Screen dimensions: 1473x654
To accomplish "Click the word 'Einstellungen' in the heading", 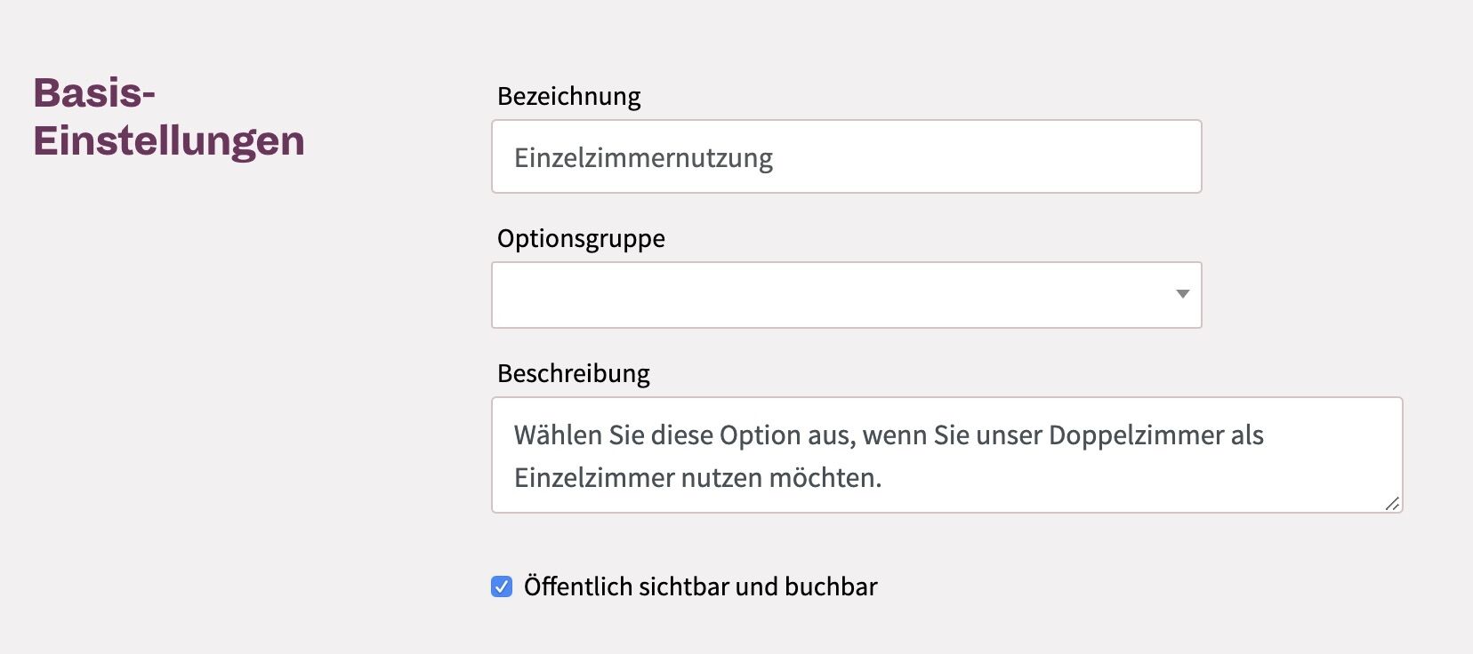I will tap(169, 140).
